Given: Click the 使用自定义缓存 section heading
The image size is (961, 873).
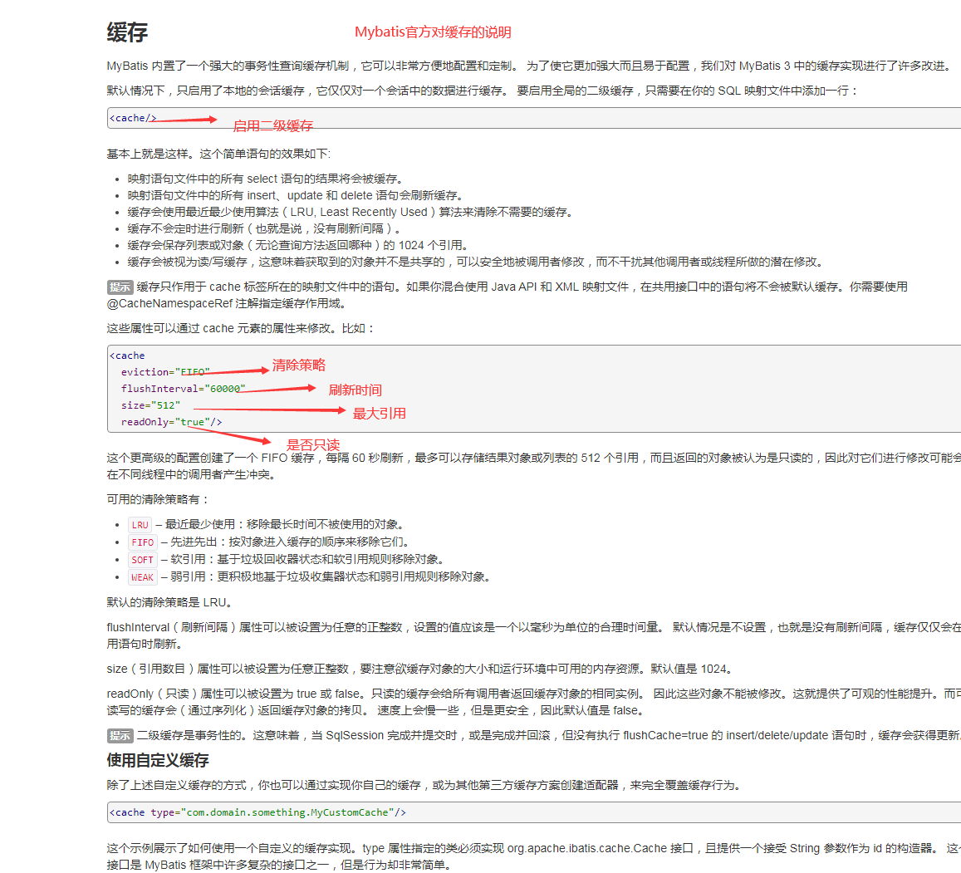Looking at the screenshot, I should tap(158, 760).
